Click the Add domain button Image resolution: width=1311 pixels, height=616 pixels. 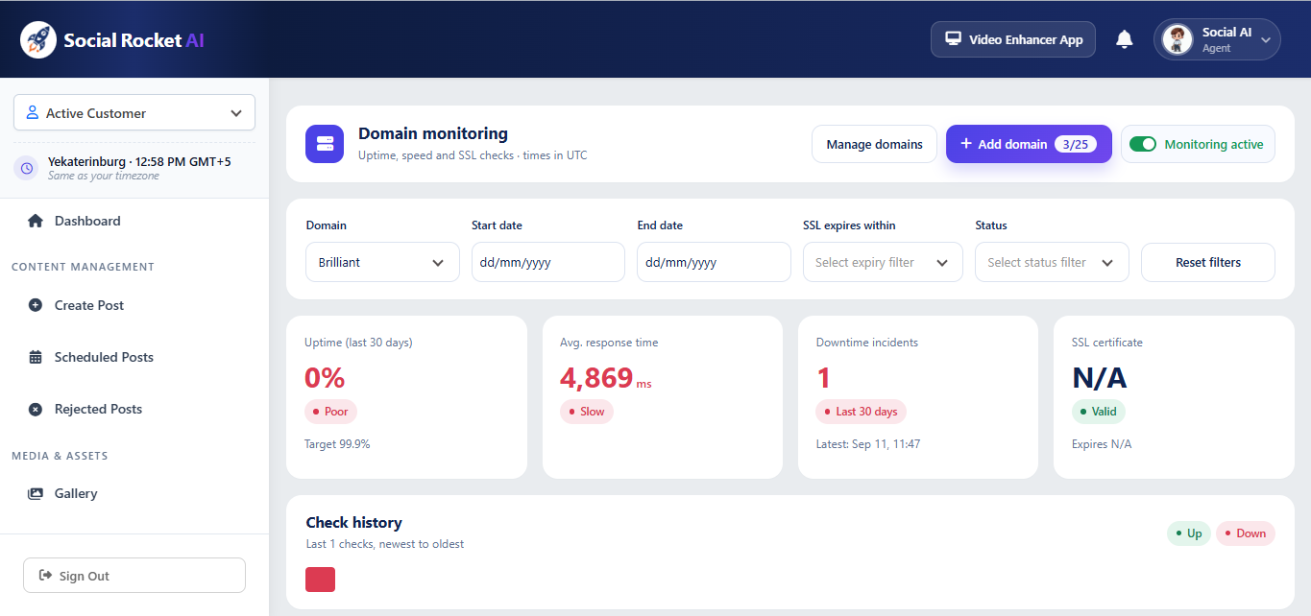1029,144
